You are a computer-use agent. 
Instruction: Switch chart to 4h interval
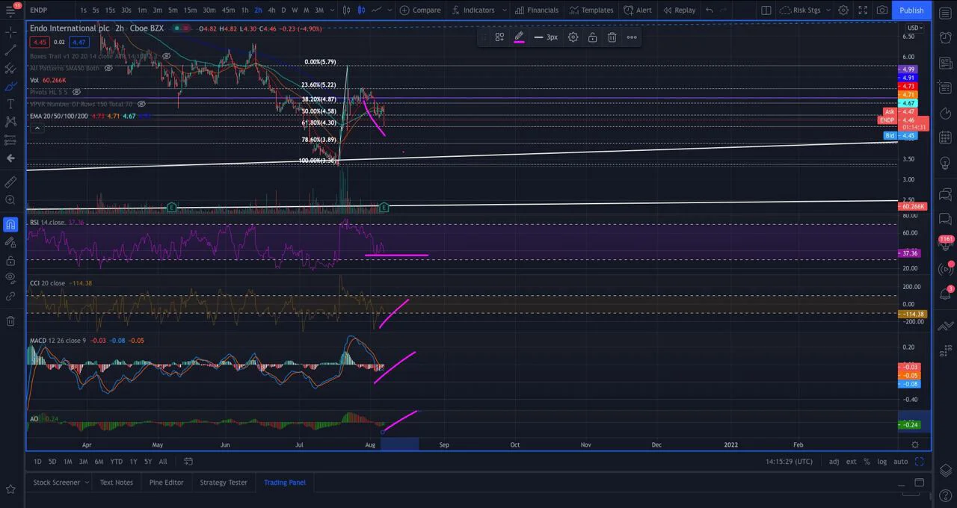[x=271, y=10]
